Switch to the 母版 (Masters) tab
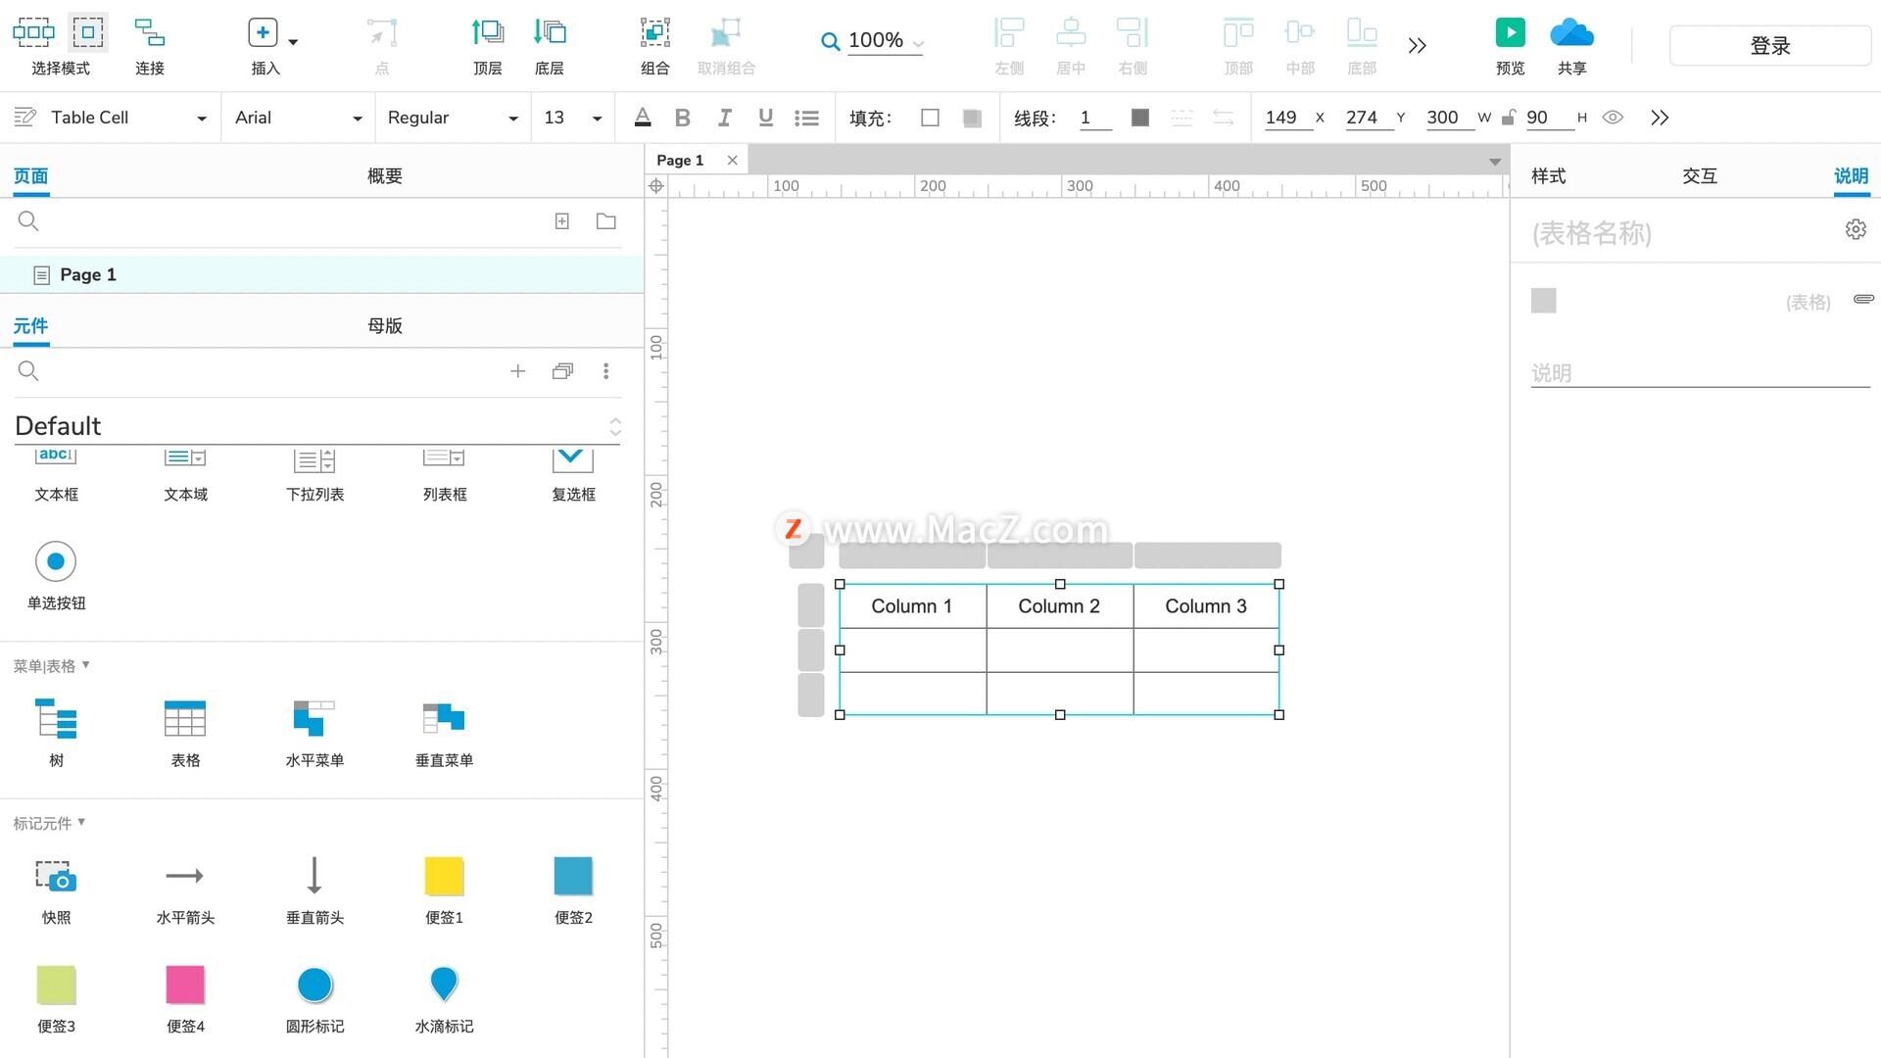 [384, 326]
